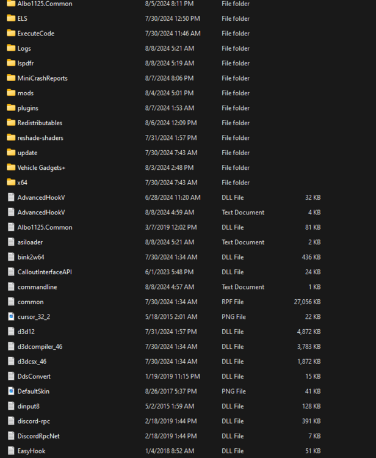This screenshot has height=458, width=376.
Task: Click the 436 KB size value
Action: point(311,257)
